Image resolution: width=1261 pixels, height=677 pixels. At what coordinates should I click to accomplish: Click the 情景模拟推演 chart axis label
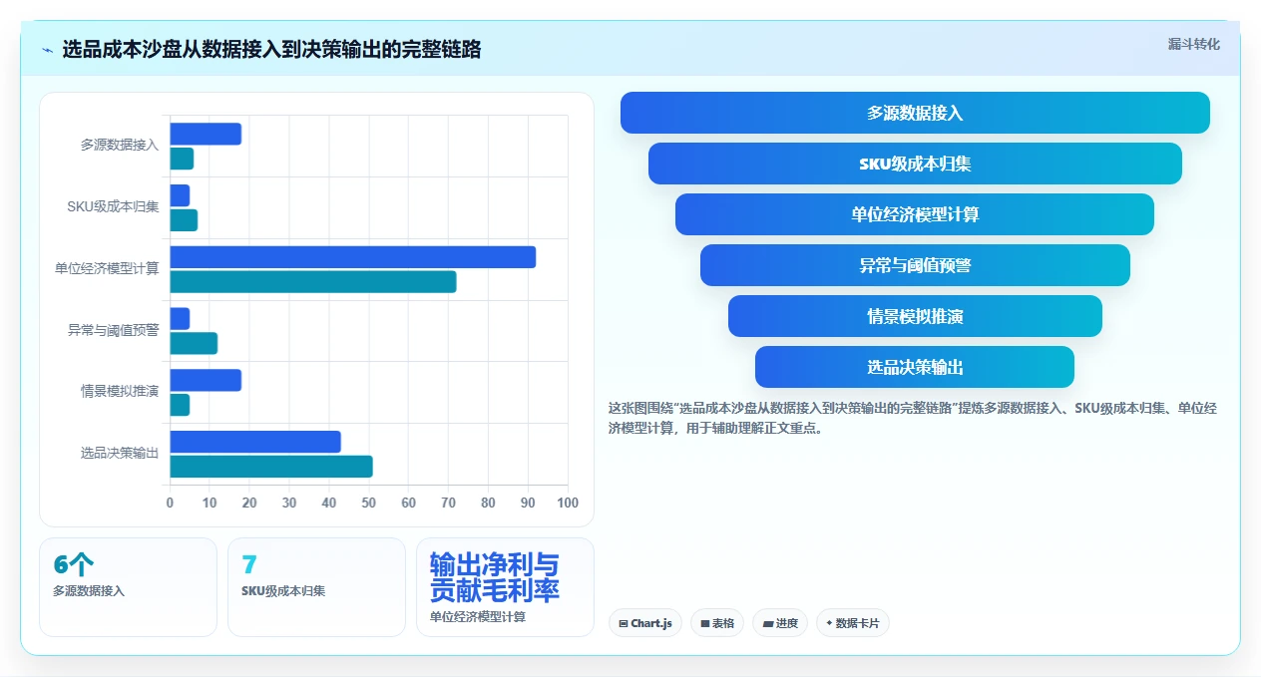click(x=120, y=392)
